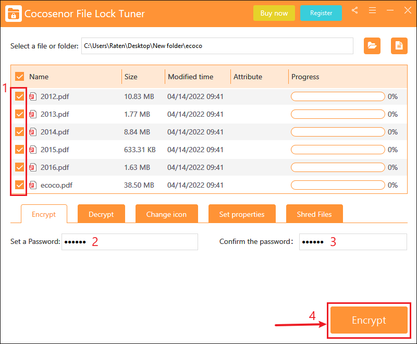Viewport: 417px width, 344px height.
Task: Click the 1.63 MB size value
Action: (137, 167)
